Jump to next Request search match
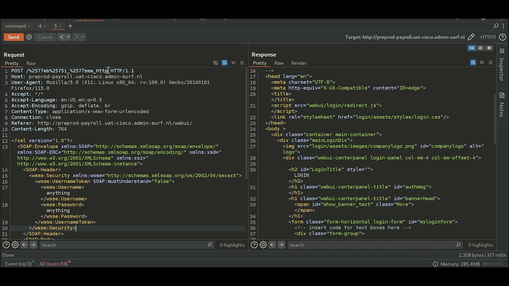The image size is (509, 286). (33, 245)
